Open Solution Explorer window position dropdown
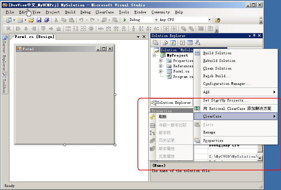Viewport: 281px width, 190px height. (249, 36)
